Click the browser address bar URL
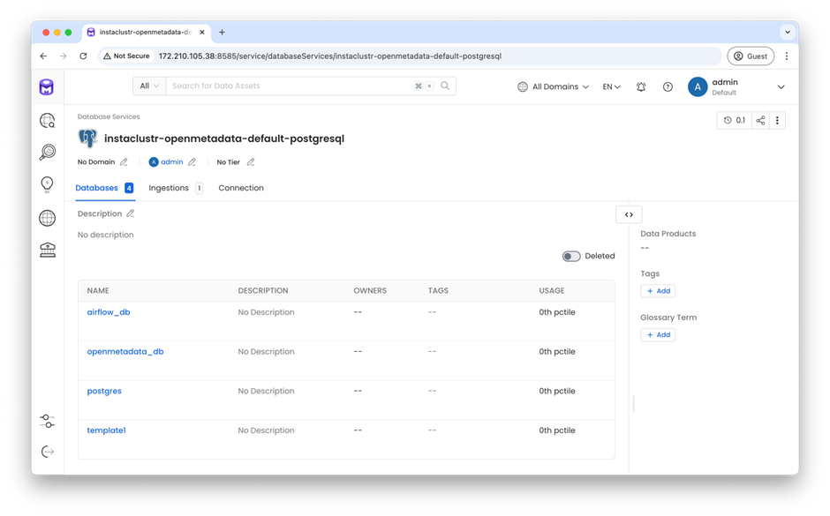 click(329, 56)
